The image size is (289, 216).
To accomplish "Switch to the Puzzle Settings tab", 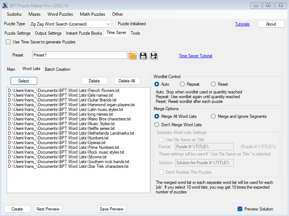I will tap(17, 33).
